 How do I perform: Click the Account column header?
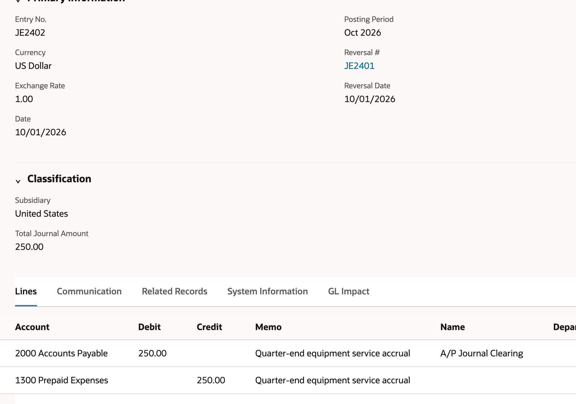32,327
